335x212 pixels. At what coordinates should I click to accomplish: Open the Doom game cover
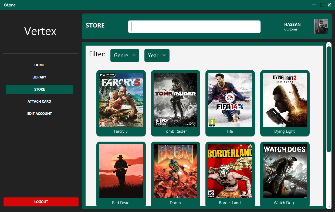pyautogui.click(x=175, y=171)
